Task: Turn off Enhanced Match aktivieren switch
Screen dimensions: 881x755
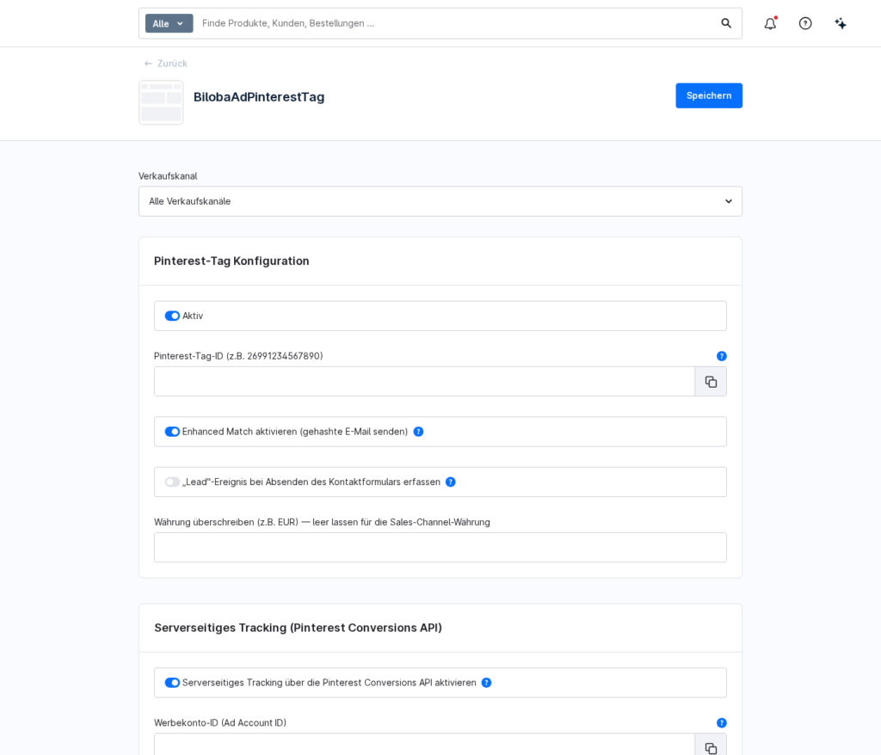Action: 172,432
